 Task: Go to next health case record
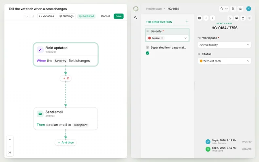[212, 18]
